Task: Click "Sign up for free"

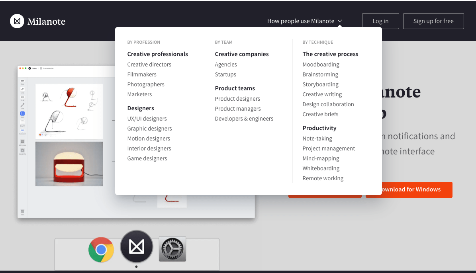Action: click(x=433, y=21)
